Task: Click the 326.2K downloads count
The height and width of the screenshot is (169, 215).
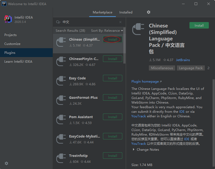Action: 77,65
